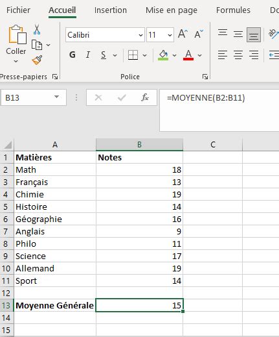Toggle underline with the S button

(x=104, y=55)
